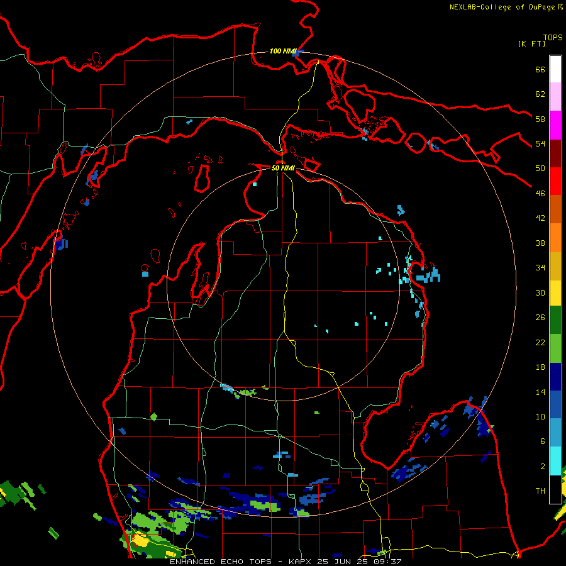Click legend value 50
Screen dimensions: 566x566
pyautogui.click(x=540, y=169)
